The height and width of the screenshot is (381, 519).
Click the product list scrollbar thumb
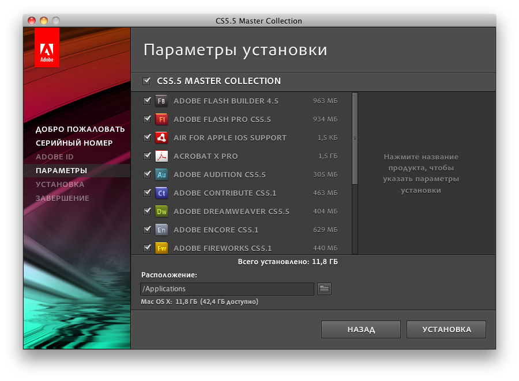(355, 138)
